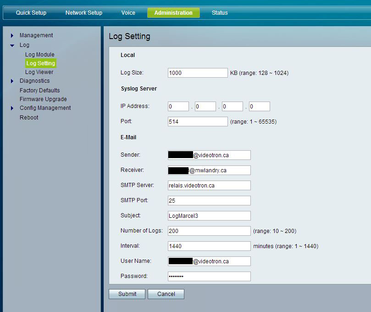Click the SMTP Server field
Screen dimensions: 371x312
pyautogui.click(x=209, y=186)
